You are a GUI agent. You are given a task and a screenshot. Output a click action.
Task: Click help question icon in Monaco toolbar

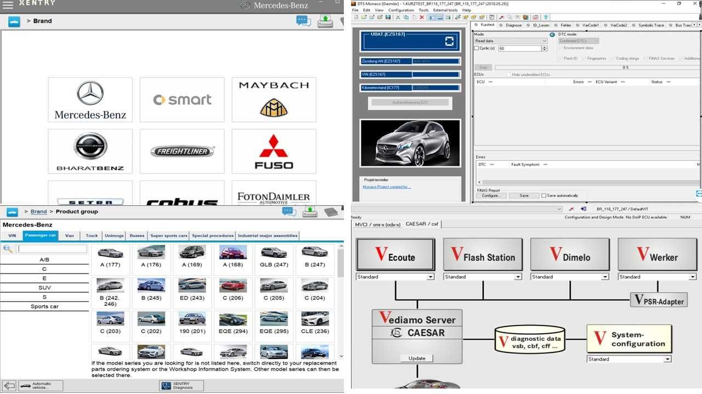point(546,18)
